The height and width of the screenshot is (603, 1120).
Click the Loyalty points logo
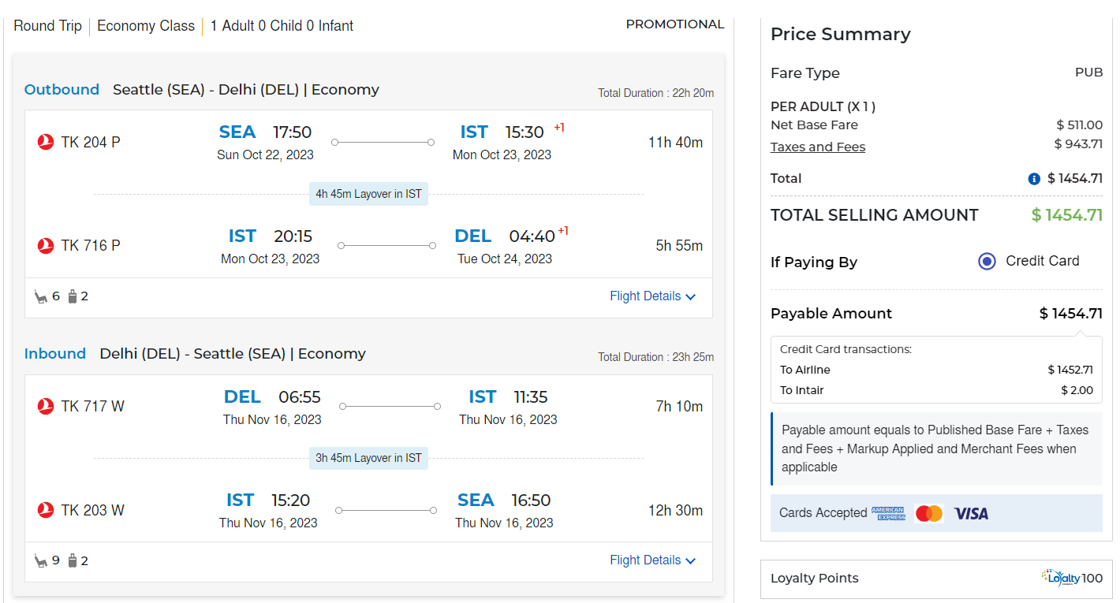pos(1060,578)
